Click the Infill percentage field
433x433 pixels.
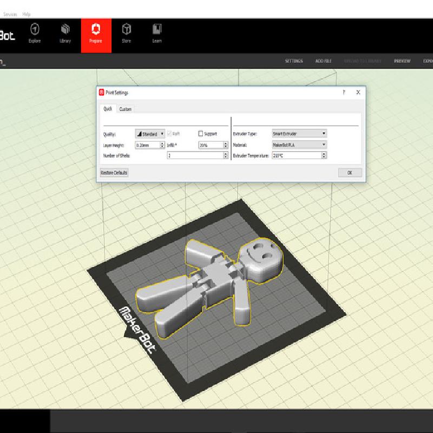coord(211,145)
